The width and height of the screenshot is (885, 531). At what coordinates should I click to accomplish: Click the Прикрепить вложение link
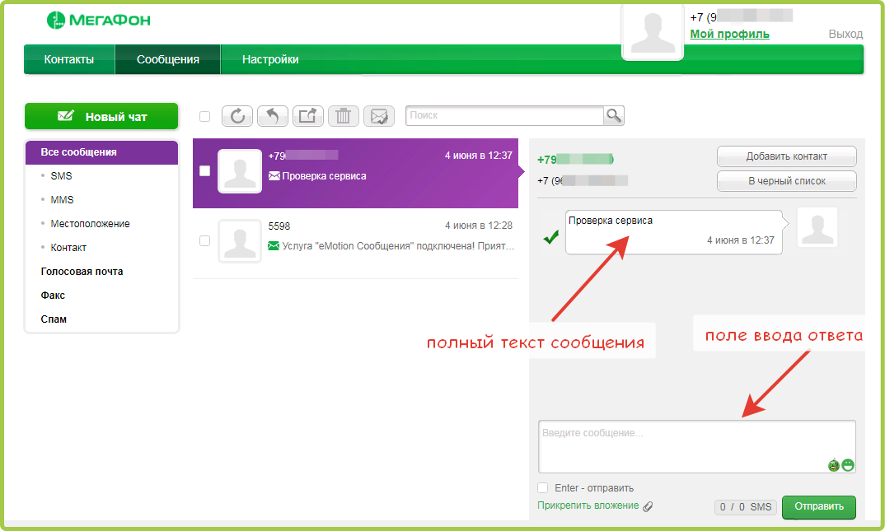(588, 505)
